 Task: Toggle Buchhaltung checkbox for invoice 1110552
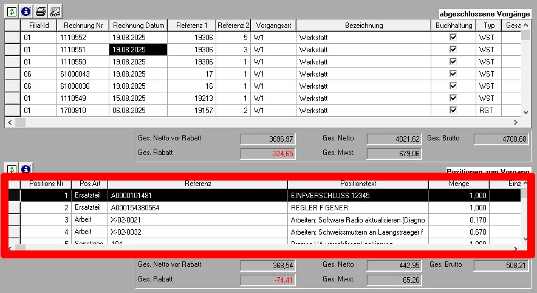click(453, 37)
